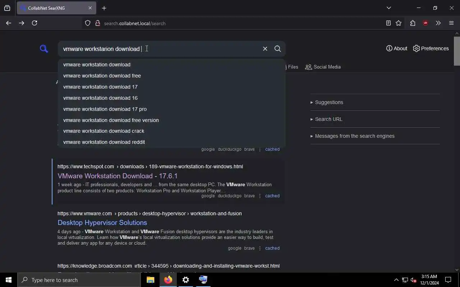Viewport: 460px width, 287px height.
Task: Click the SearXNG magnifier logo
Action: click(x=44, y=49)
